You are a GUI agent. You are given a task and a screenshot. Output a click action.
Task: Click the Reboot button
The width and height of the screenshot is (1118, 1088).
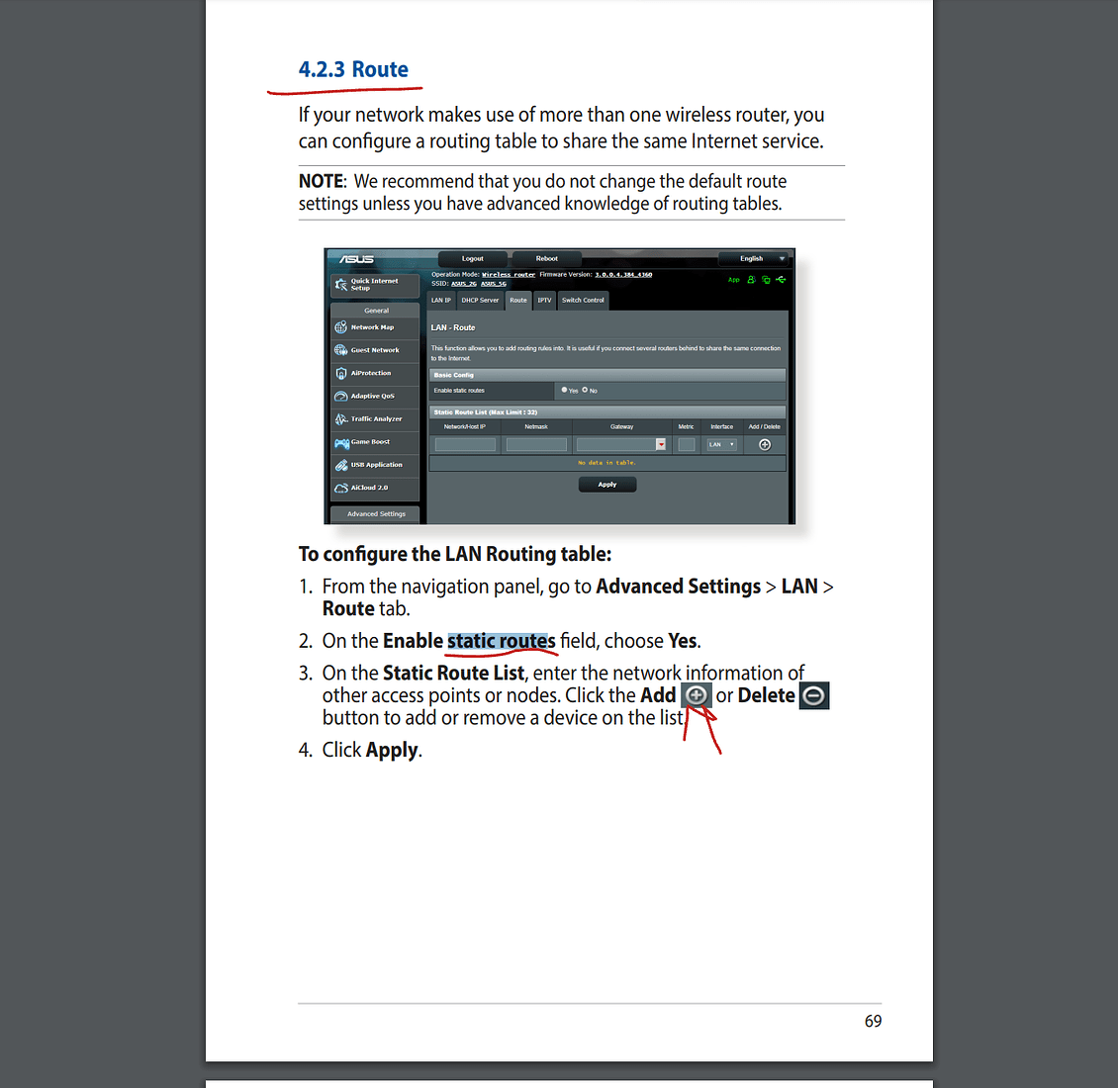point(547,259)
